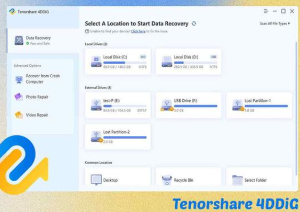Open the Data Recovery sidebar icon

[19, 40]
